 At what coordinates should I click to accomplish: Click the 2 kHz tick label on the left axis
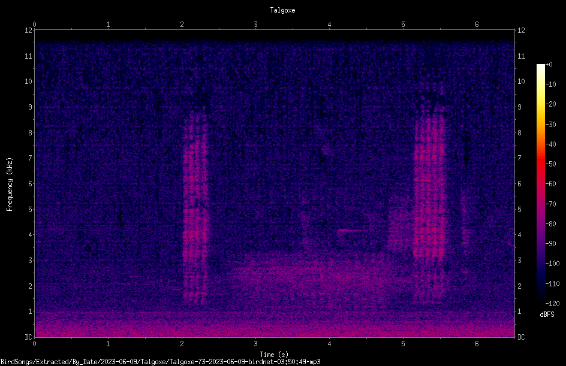tap(31, 286)
